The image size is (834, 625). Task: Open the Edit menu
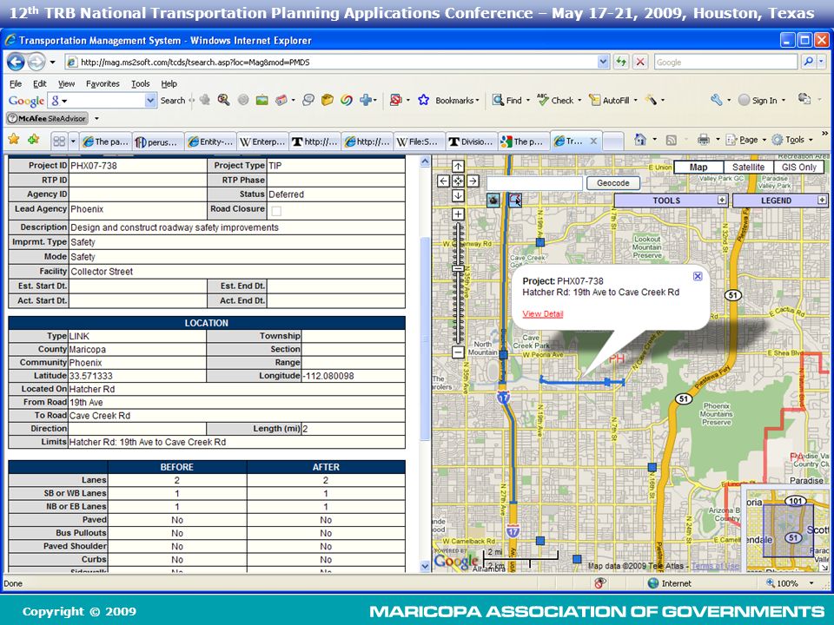coord(40,83)
